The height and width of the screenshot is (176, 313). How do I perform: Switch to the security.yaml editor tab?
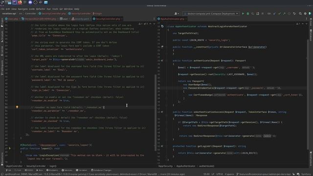click(x=80, y=19)
